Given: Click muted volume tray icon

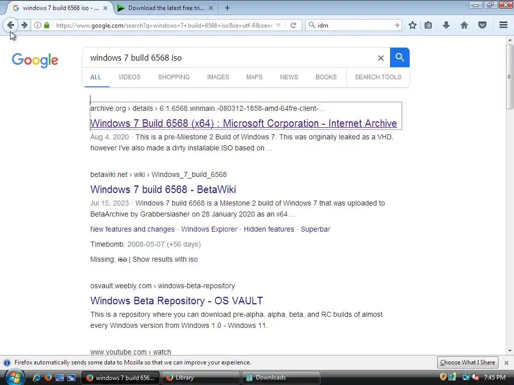Looking at the screenshot, I should click(x=476, y=377).
